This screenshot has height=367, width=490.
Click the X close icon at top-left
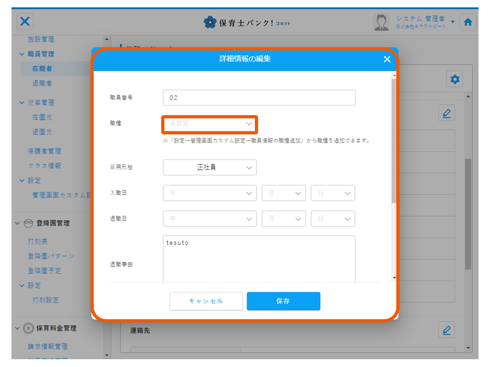[x=25, y=22]
